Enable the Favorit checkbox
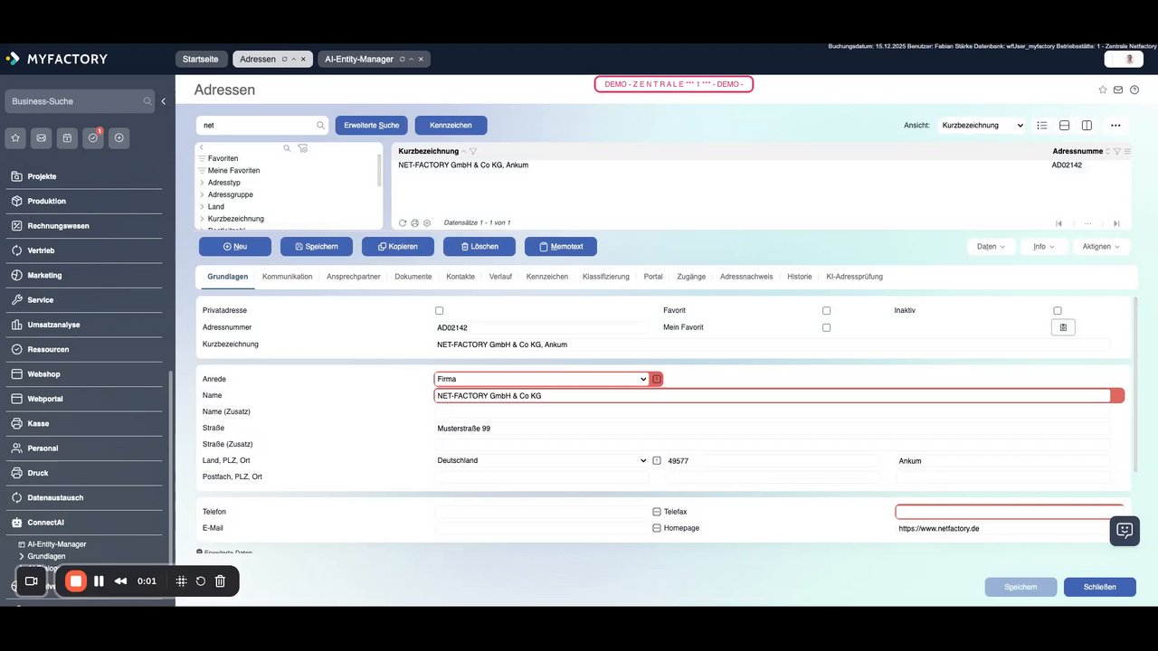 826,311
